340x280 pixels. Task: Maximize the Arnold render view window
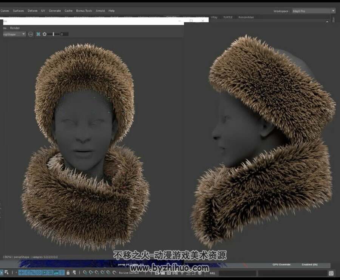191,21
